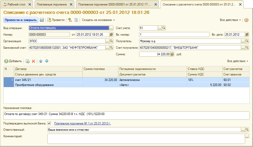The height and width of the screenshot is (147, 253).
Task: Copy row icon in table toolbar
Action: [x=27, y=61]
